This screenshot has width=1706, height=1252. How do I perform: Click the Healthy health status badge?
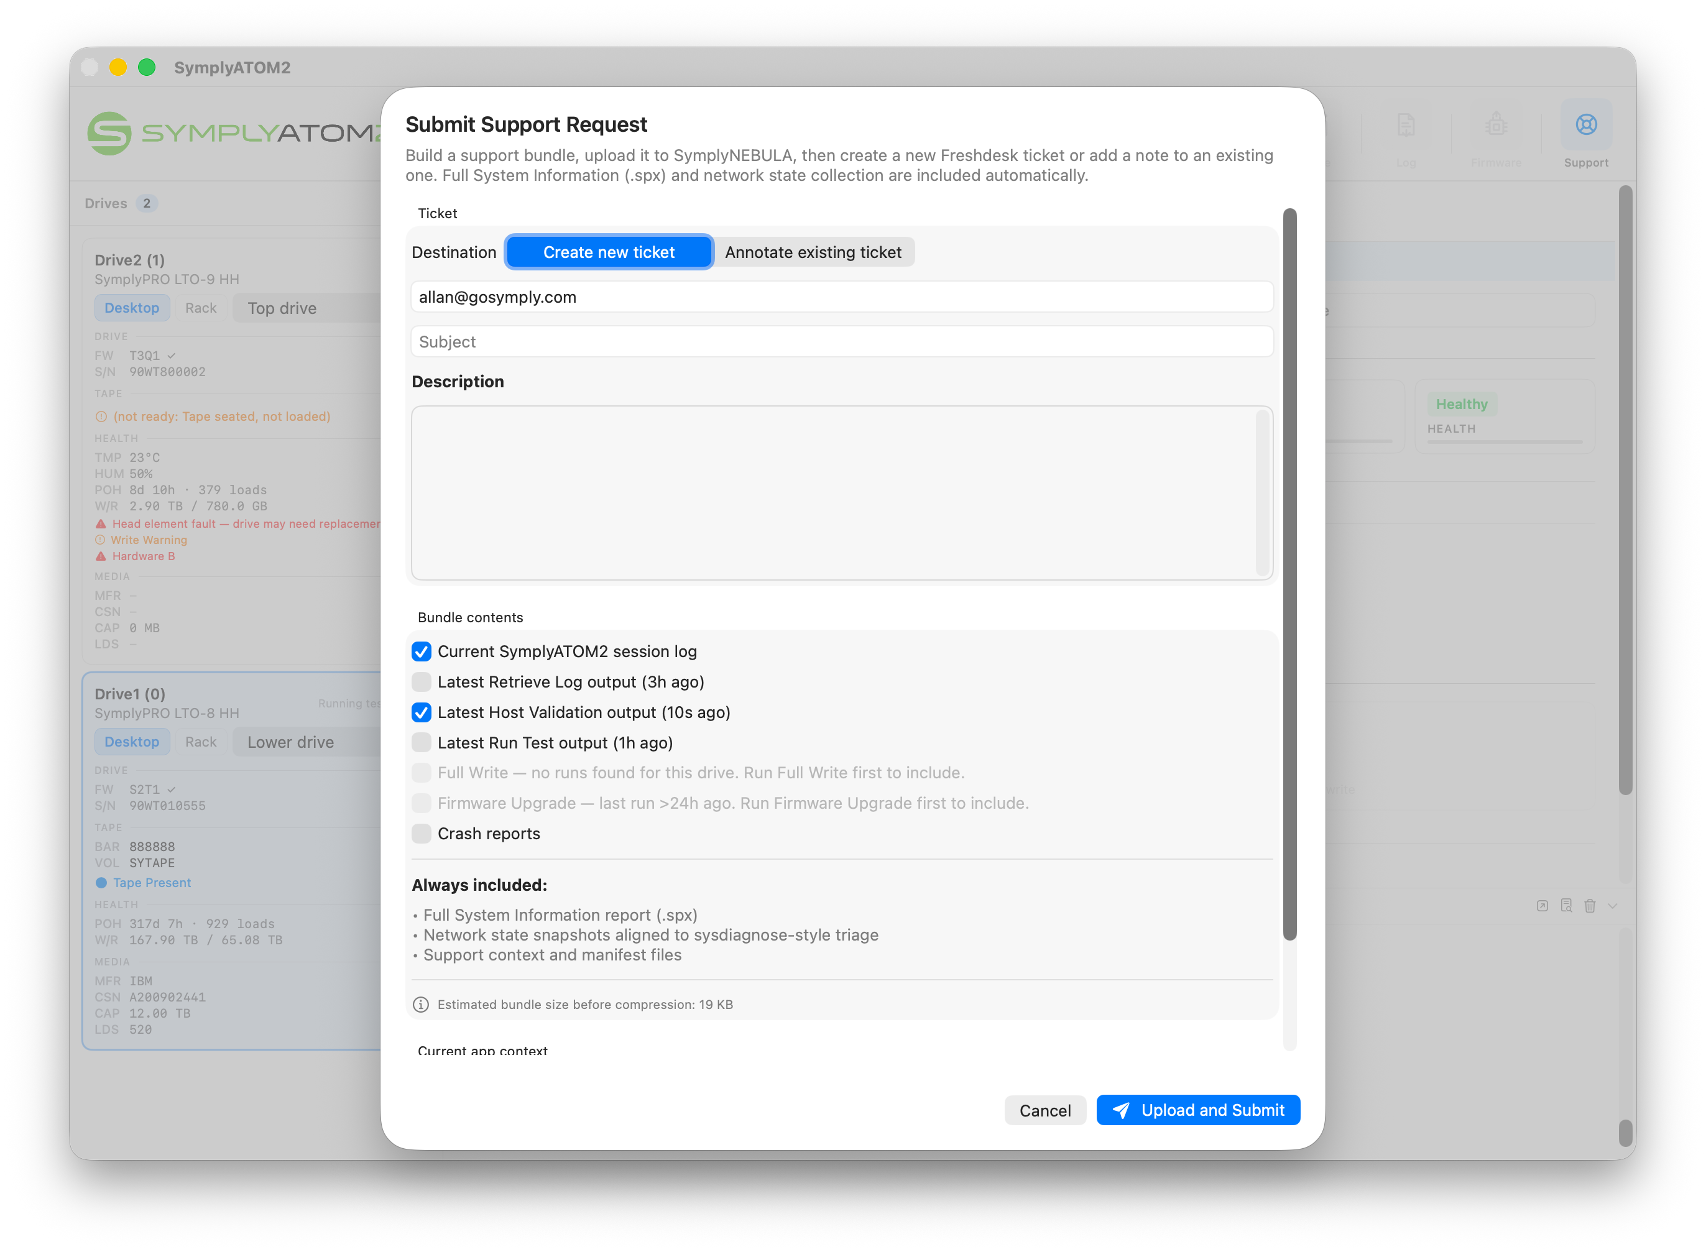coord(1461,404)
